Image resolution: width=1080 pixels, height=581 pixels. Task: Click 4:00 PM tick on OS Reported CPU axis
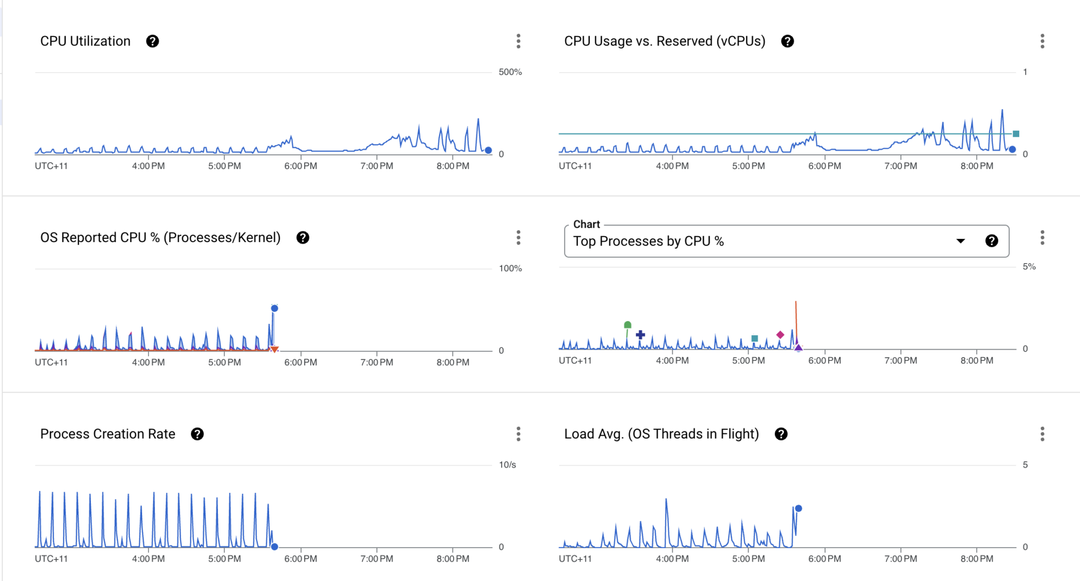coord(149,363)
